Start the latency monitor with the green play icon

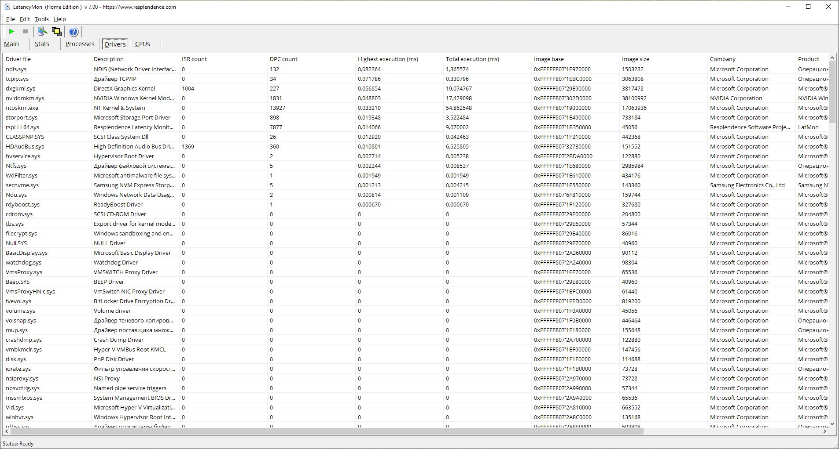click(x=12, y=32)
